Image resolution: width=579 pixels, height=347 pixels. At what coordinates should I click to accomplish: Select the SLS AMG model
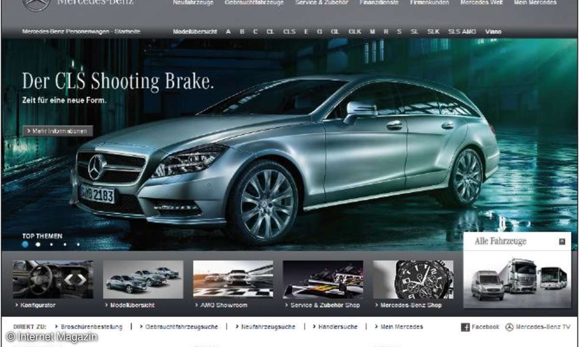tap(462, 32)
